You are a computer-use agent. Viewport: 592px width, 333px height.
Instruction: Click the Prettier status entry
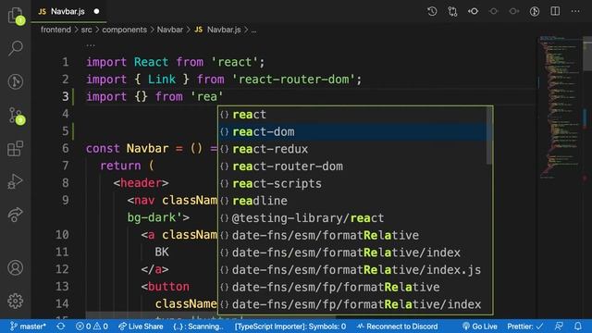pyautogui.click(x=525, y=327)
